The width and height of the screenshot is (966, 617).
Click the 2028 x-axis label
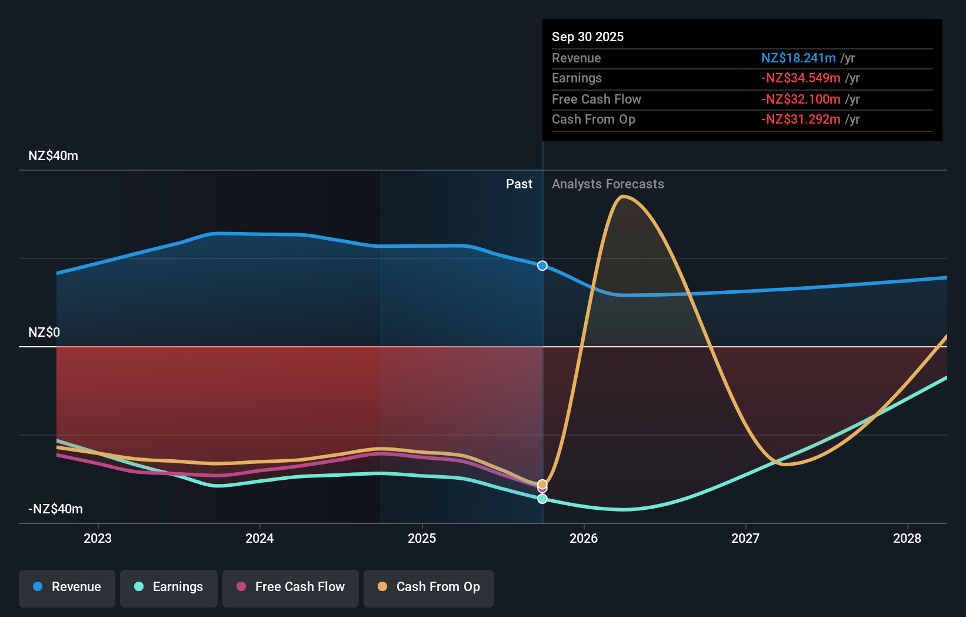pos(907,538)
